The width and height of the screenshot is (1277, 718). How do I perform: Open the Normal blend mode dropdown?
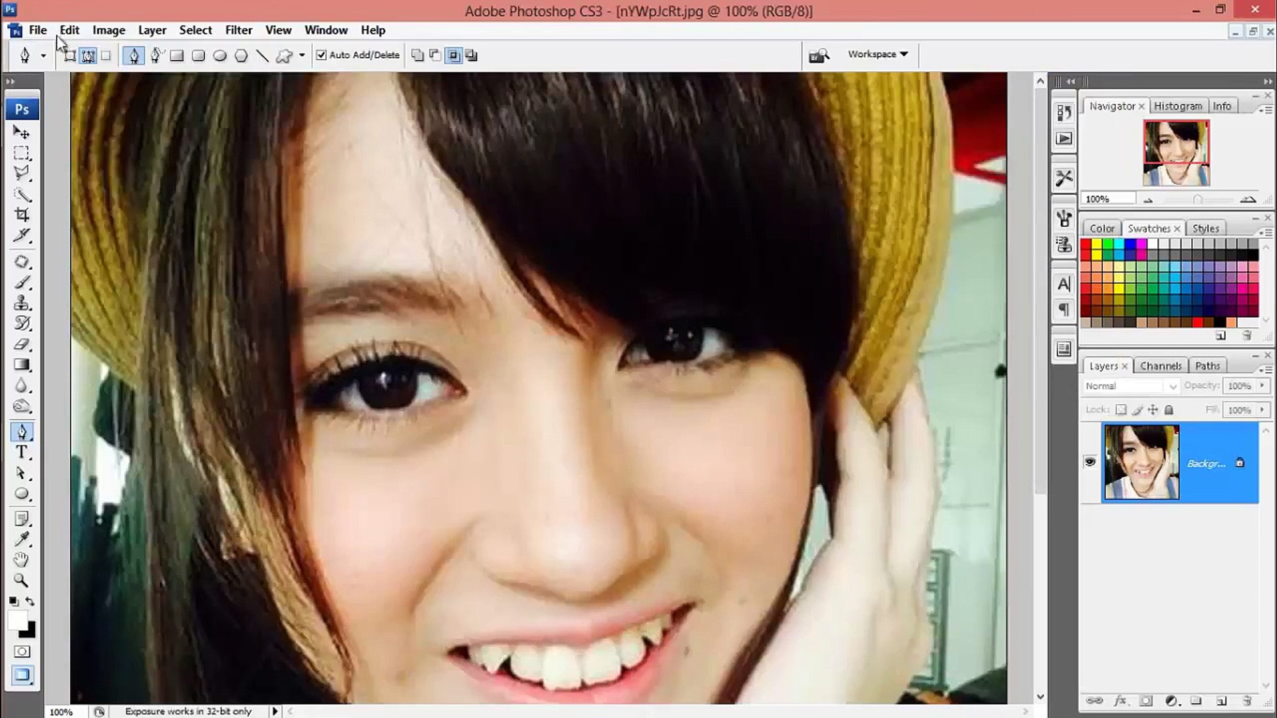[x=1131, y=386]
